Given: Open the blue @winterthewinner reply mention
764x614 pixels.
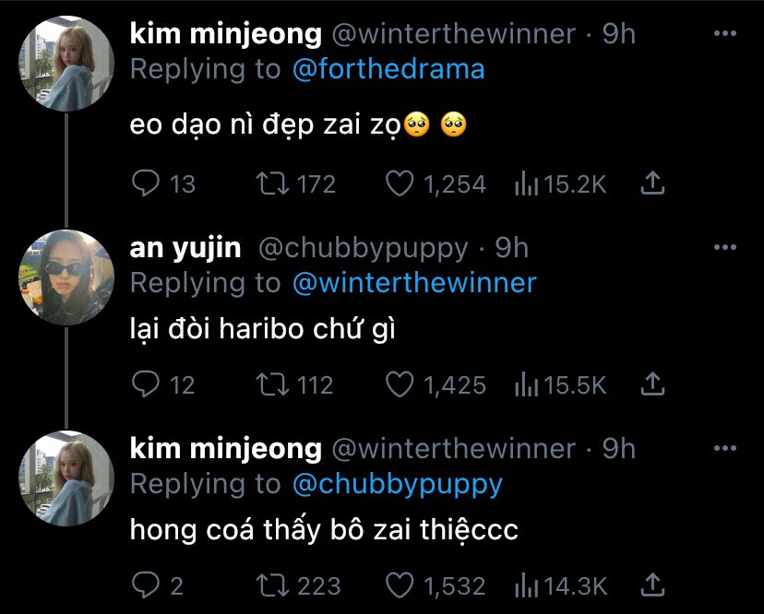Looking at the screenshot, I should pyautogui.click(x=414, y=283).
